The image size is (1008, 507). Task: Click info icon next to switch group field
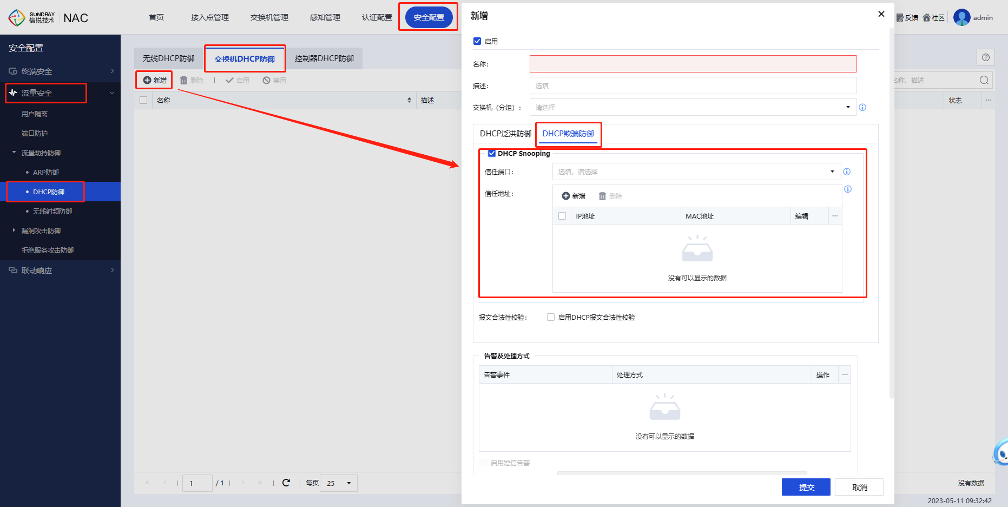(862, 107)
